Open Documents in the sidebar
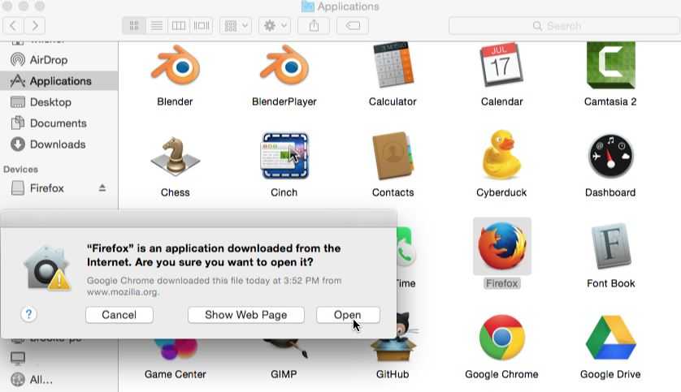Viewport: 681px width, 392px height. point(59,123)
